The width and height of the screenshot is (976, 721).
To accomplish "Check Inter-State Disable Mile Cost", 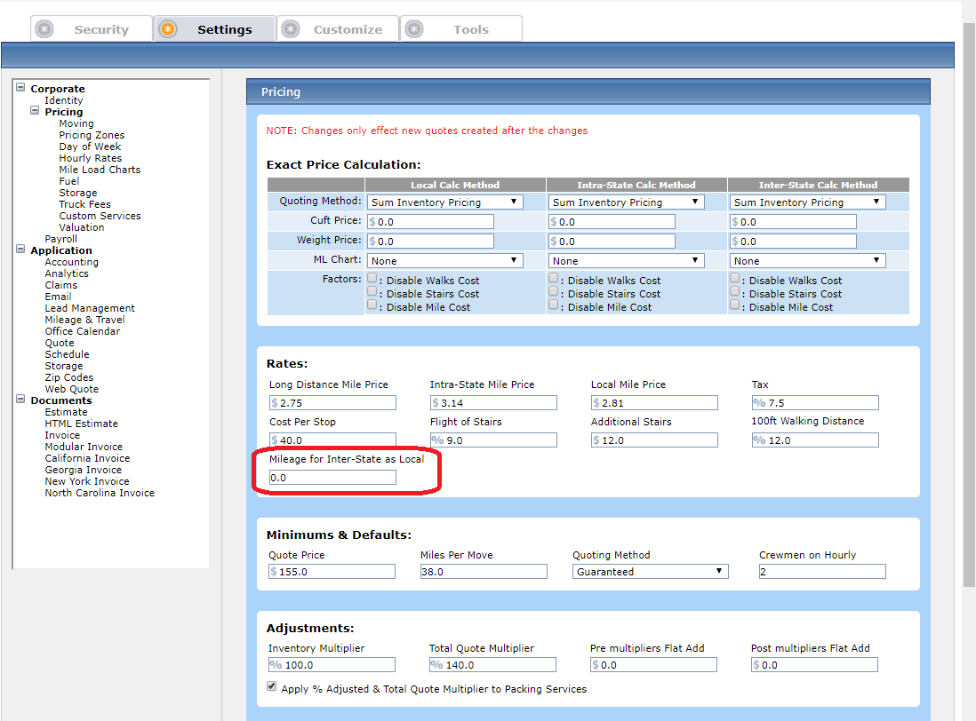I will coord(734,305).
